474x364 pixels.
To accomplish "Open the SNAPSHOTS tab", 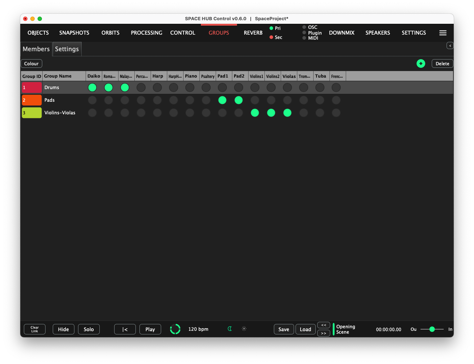I will click(74, 33).
